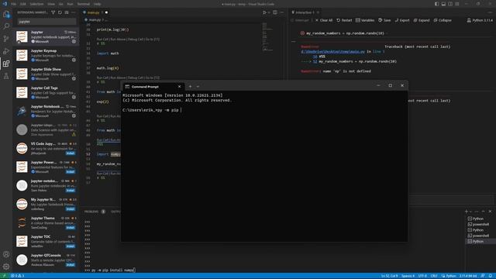Viewport: 496px width, 279px height.
Task: Open the Search view in activity bar
Action: coord(6,26)
